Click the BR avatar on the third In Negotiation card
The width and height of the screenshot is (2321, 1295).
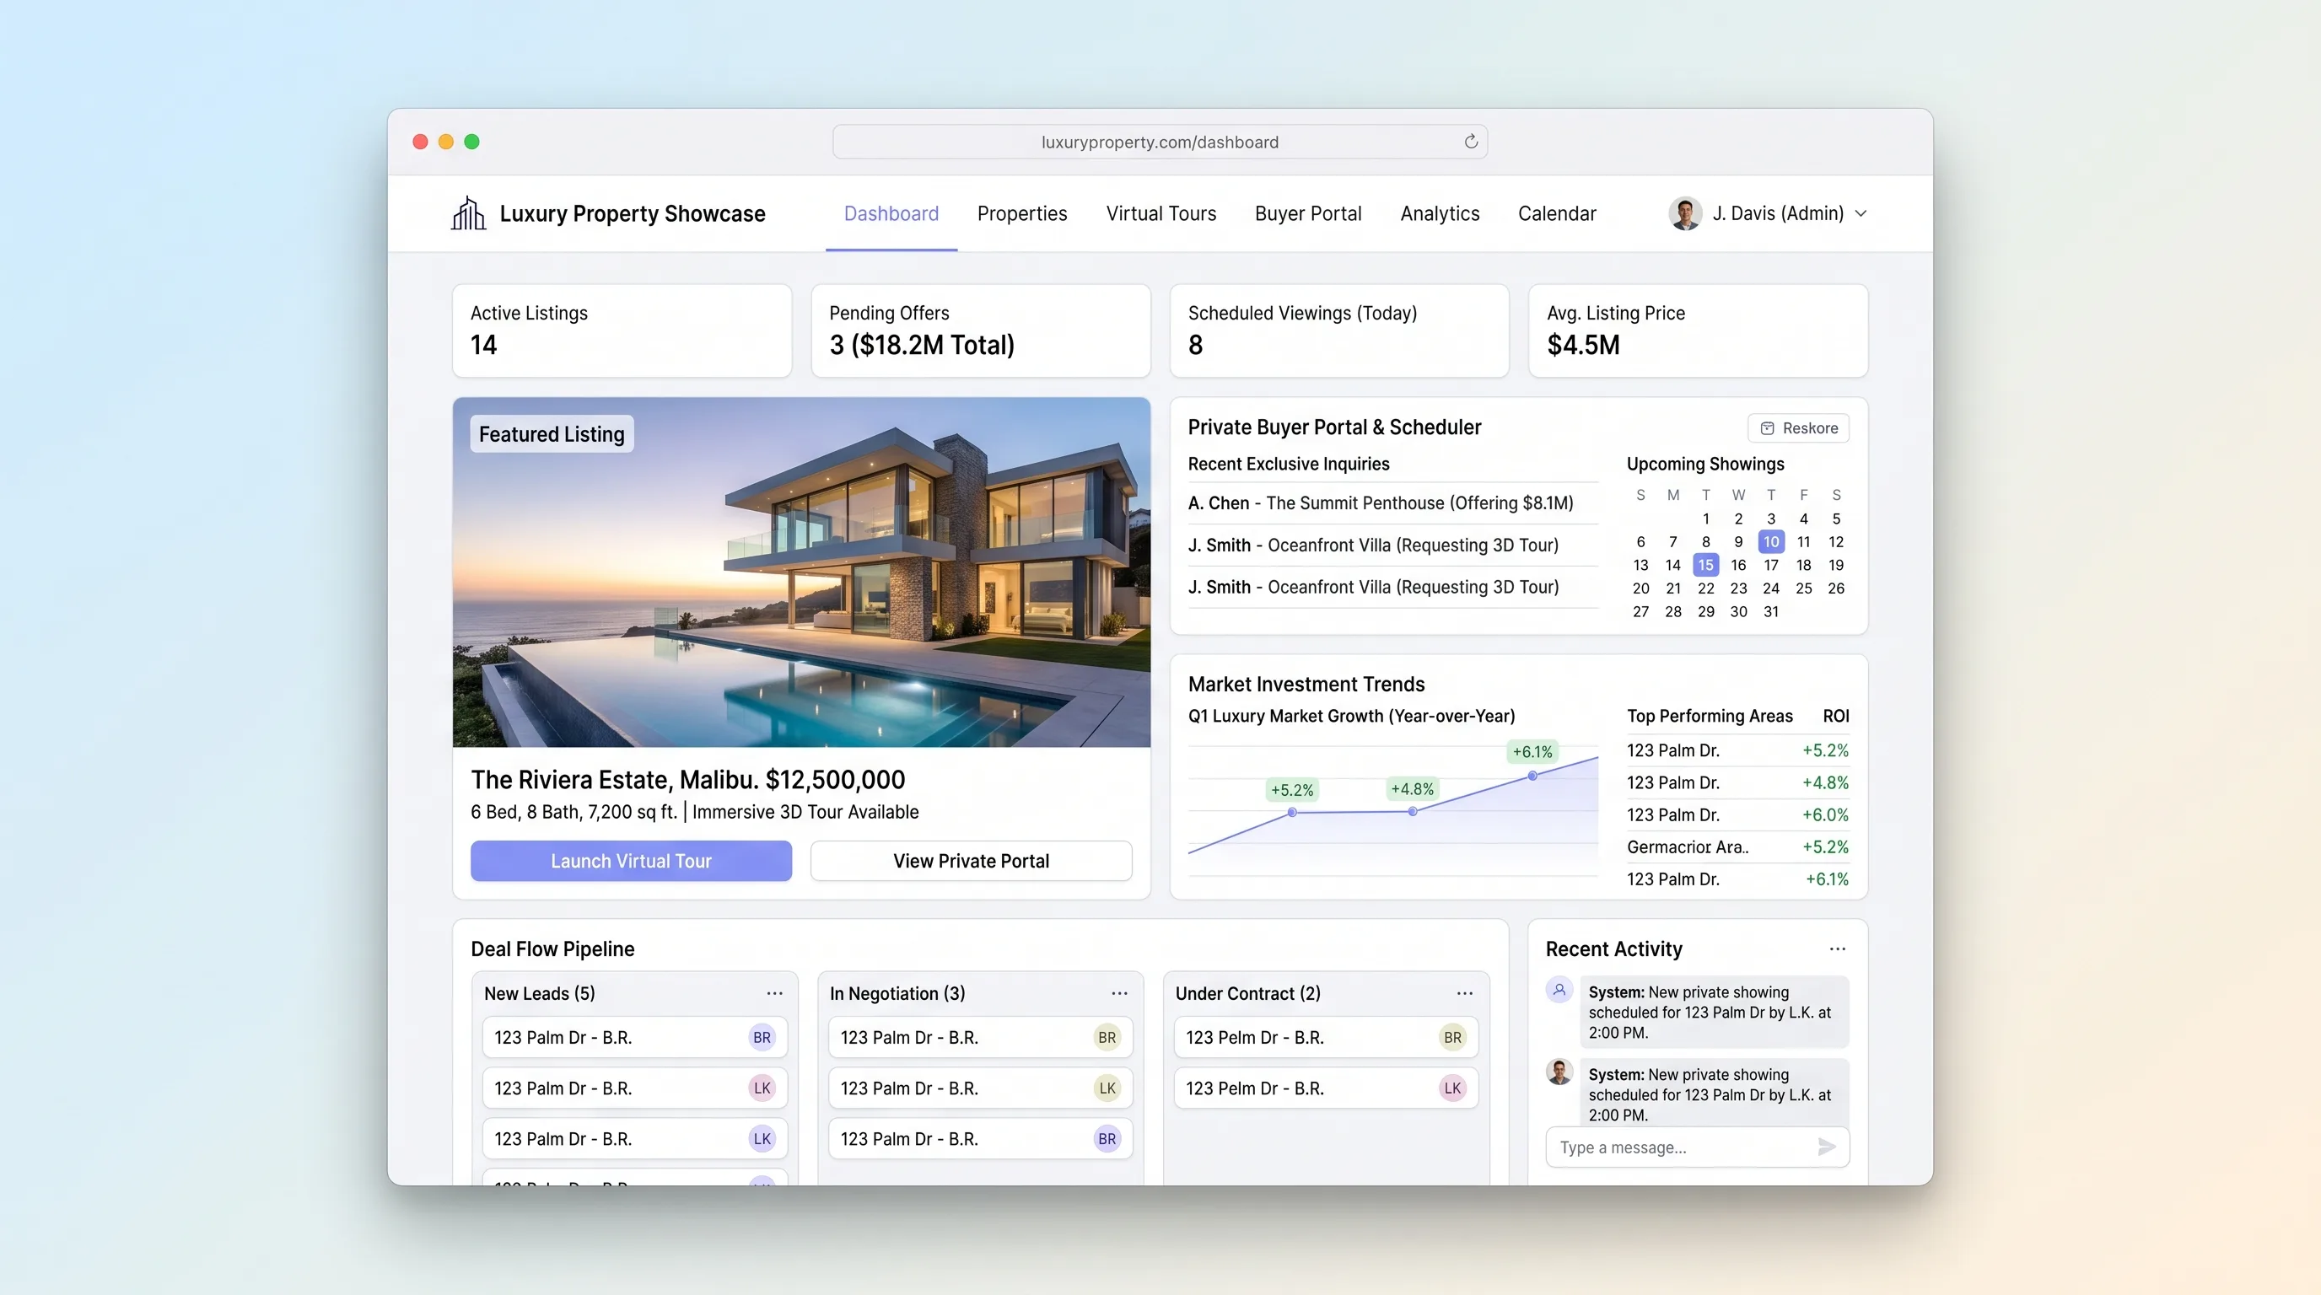coord(1107,1138)
